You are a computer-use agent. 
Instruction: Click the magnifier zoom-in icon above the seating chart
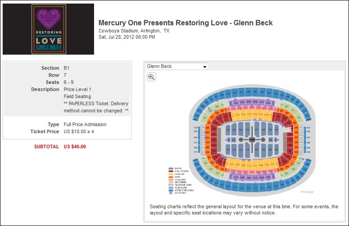point(152,77)
